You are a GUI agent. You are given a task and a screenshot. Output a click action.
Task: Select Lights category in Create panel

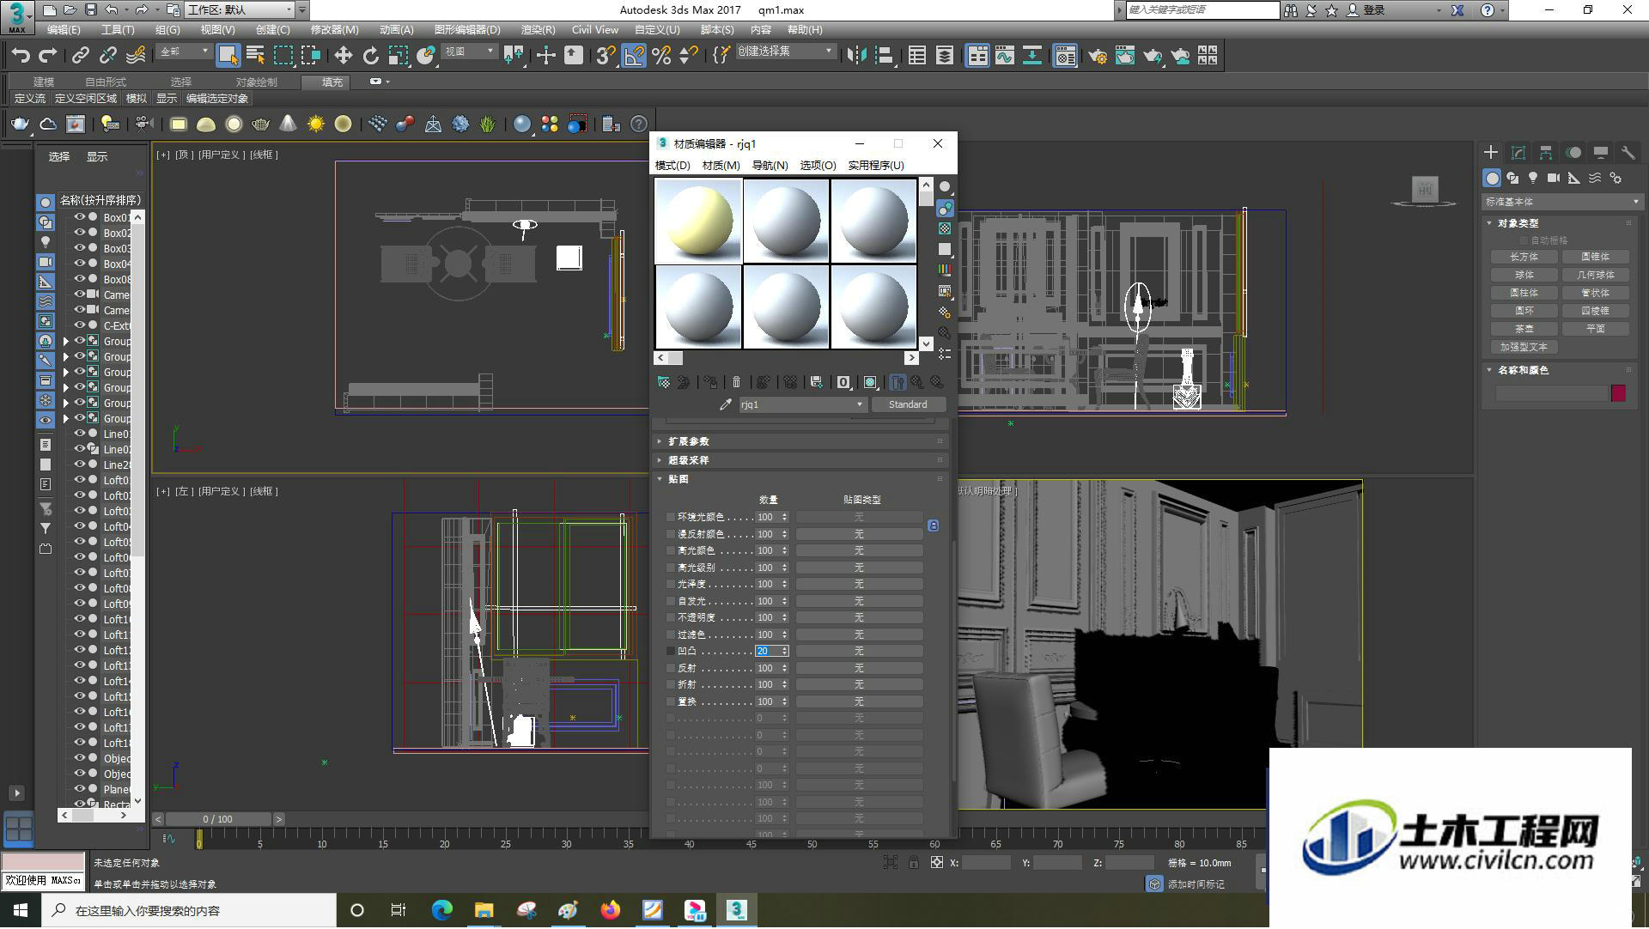[1533, 178]
